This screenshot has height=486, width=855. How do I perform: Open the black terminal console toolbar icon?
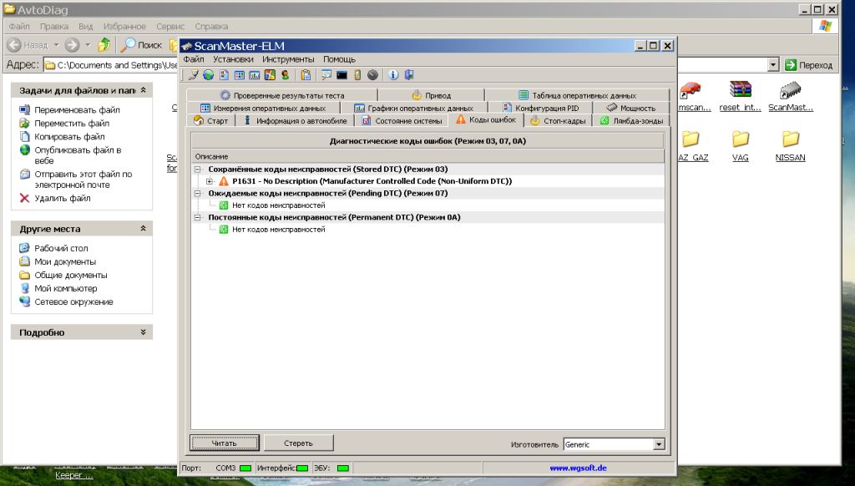point(341,75)
